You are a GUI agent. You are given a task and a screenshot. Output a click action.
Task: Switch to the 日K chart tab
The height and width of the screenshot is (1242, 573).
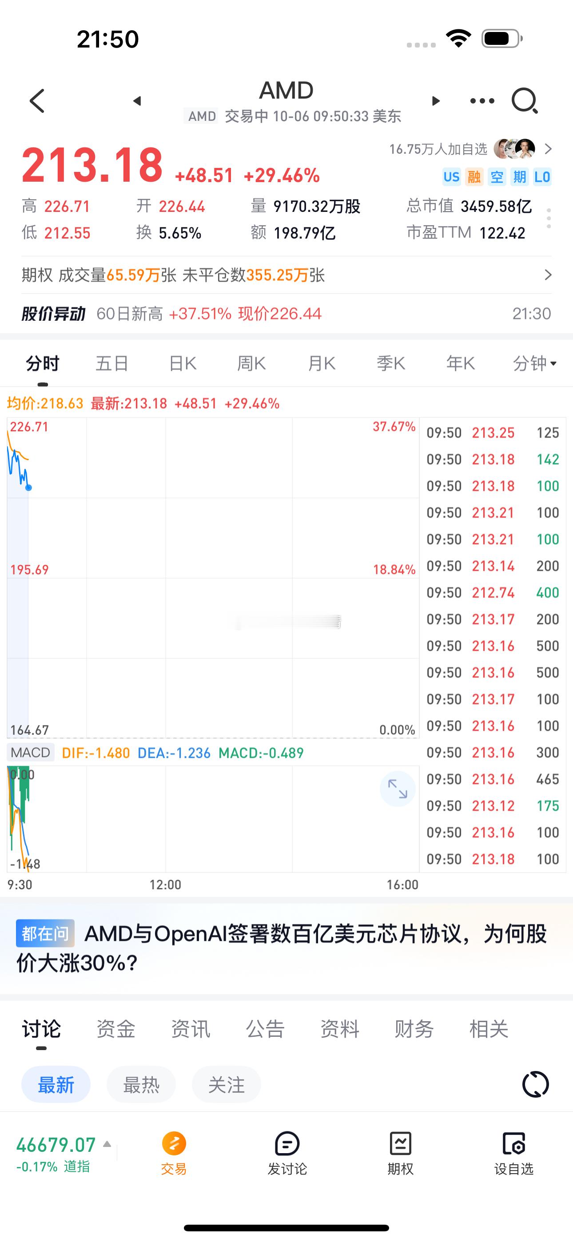tap(182, 363)
